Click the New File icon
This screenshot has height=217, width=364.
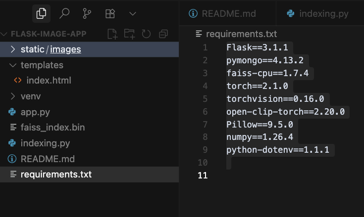coord(112,34)
